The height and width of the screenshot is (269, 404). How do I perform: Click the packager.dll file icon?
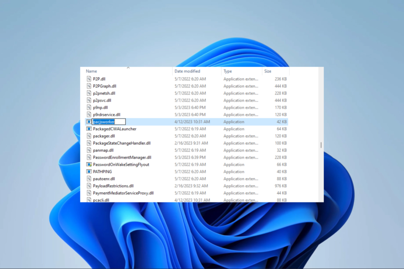[89, 136]
